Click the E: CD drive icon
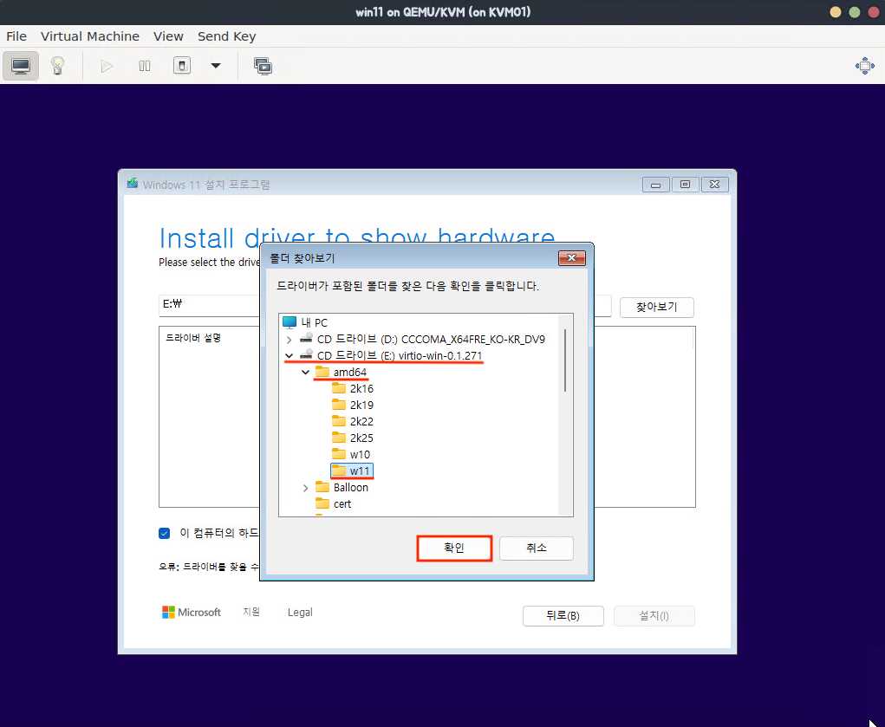Viewport: 885px width, 727px height. (x=307, y=355)
